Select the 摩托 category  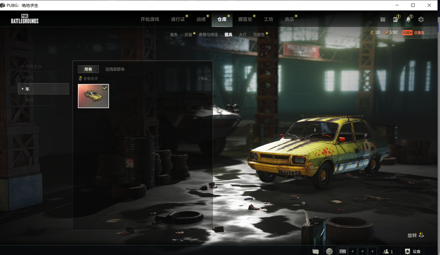29,78
